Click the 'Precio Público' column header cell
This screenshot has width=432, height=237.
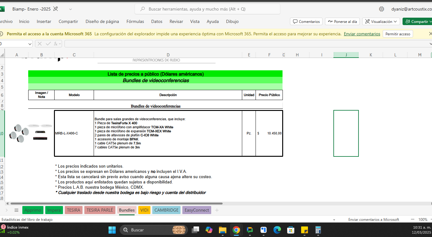coord(269,95)
